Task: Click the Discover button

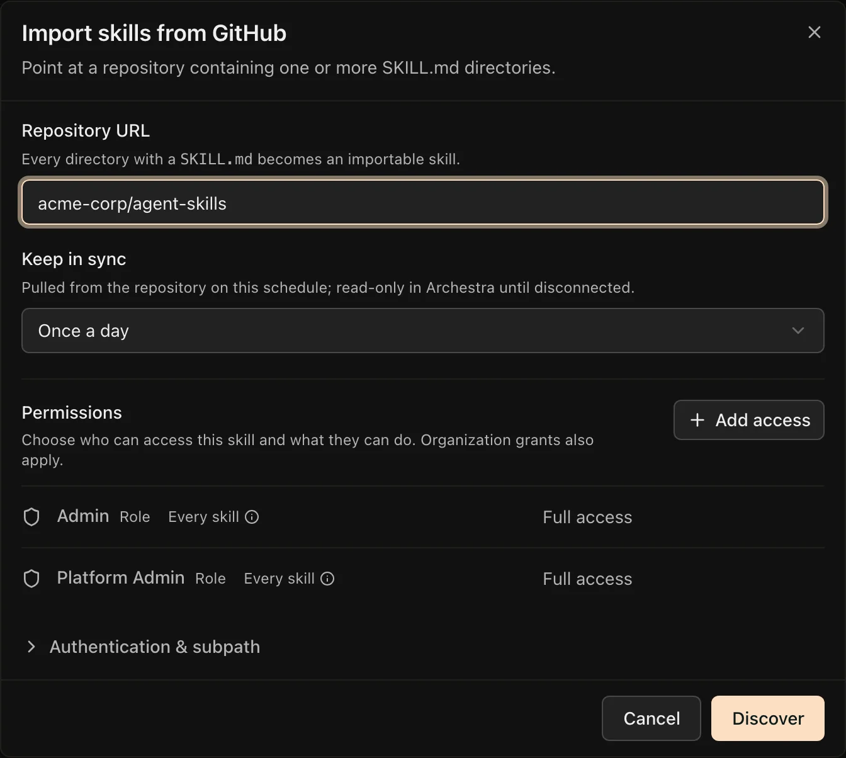Action: pos(768,718)
